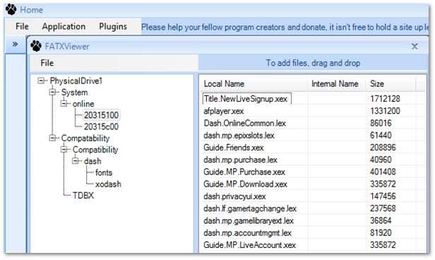Collapse the online folder node
This screenshot has width=435, height=260.
[64, 103]
